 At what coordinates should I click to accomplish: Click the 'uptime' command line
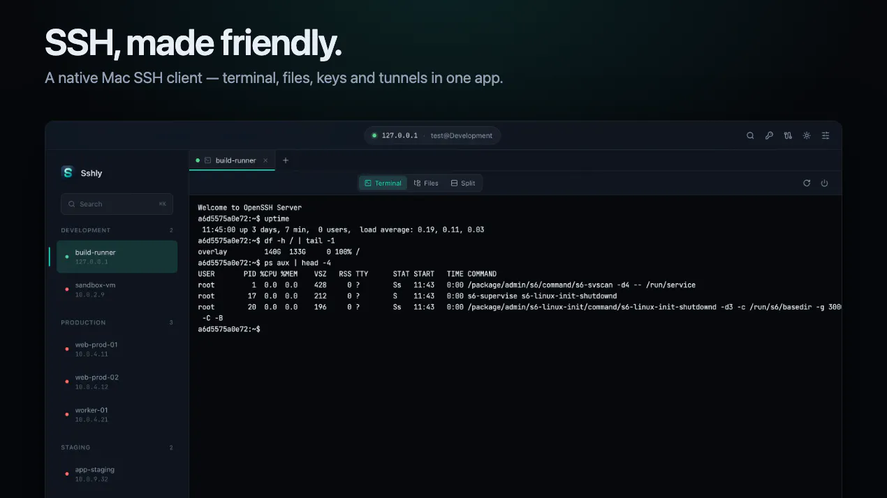pos(243,218)
